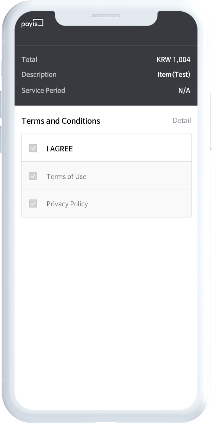
Task: Open the Terms of Use text row
Action: (66, 177)
